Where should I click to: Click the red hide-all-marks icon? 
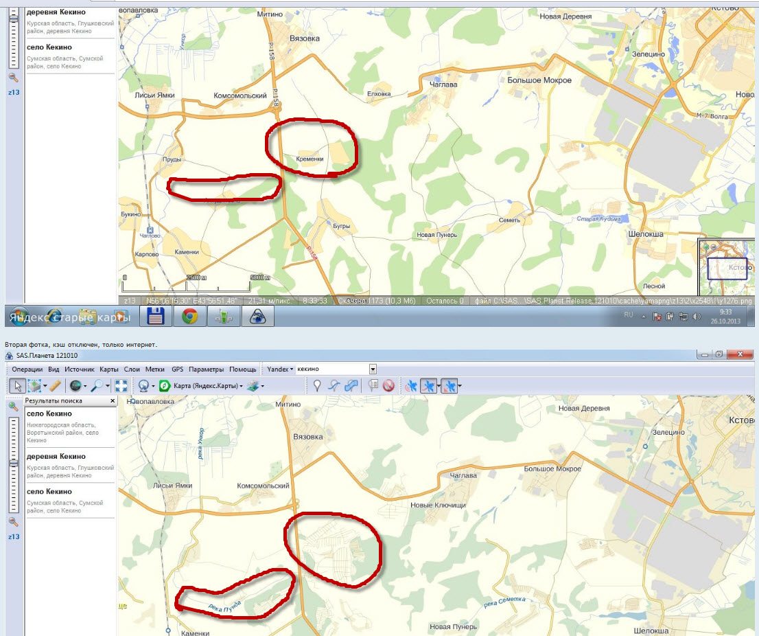pyautogui.click(x=388, y=386)
